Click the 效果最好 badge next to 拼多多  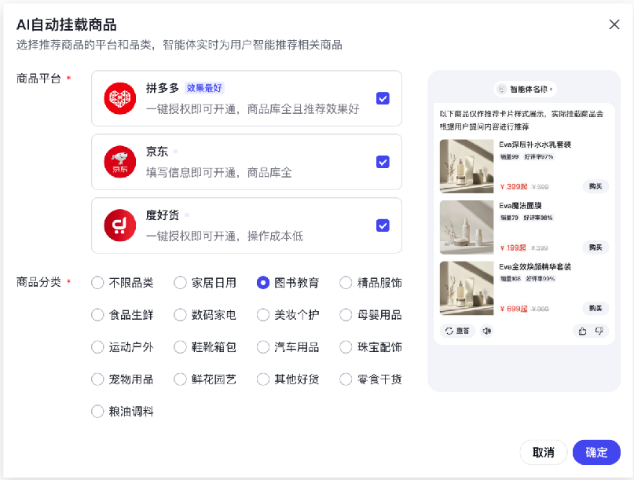[204, 88]
